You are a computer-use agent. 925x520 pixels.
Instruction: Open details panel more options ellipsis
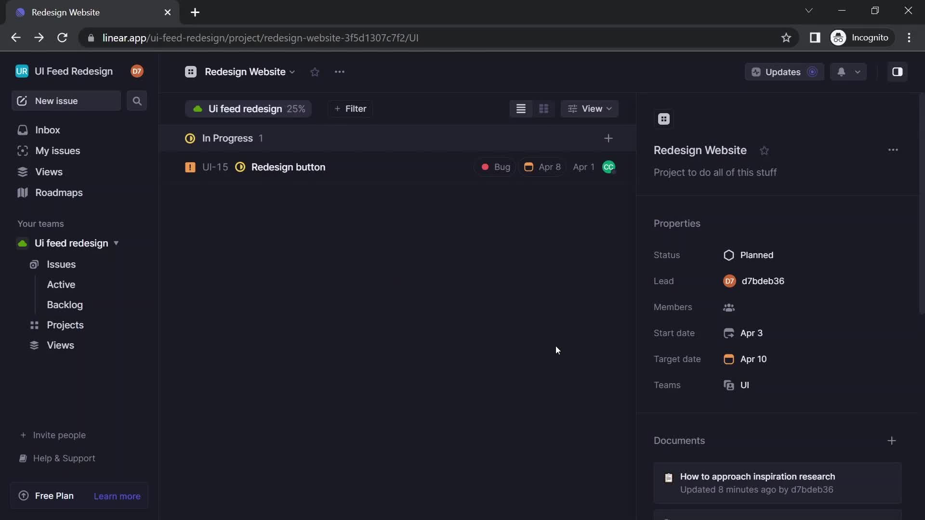893,150
